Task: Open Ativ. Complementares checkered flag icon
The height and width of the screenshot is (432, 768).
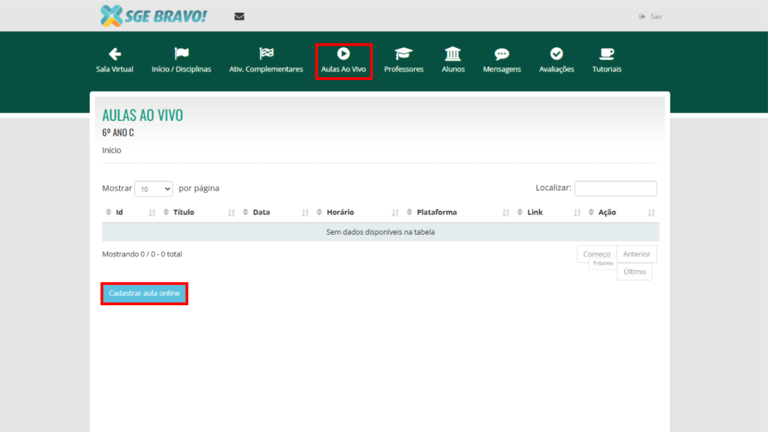Action: 266,54
